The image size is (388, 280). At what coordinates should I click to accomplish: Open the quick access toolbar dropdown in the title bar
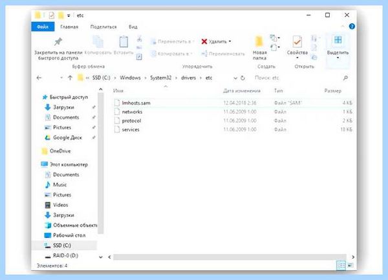69,16
